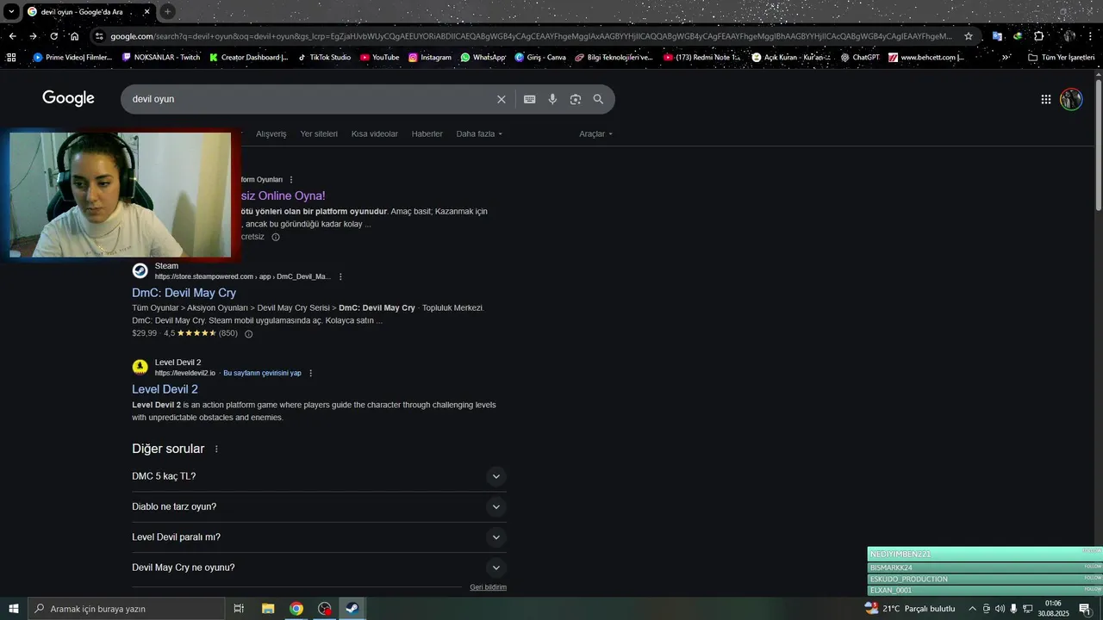
Task: Open the Online Oyna! result title
Action: [284, 195]
